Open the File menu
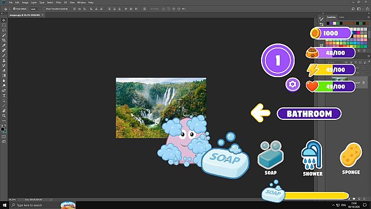The width and height of the screenshot is (371, 209). click(11, 2)
